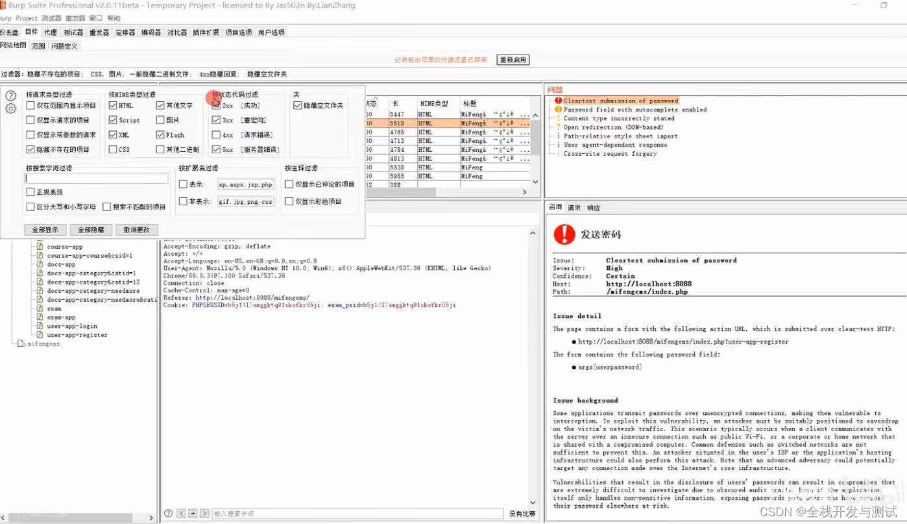
Task: Click the restore window icon at top right
Action: [x=884, y=5]
